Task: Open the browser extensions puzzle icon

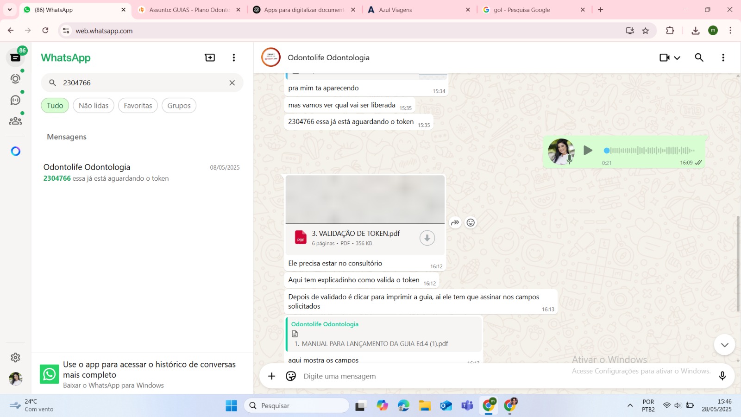Action: [x=670, y=31]
